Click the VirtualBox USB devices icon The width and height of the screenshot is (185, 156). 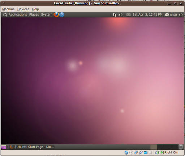pyautogui.click(x=141, y=152)
